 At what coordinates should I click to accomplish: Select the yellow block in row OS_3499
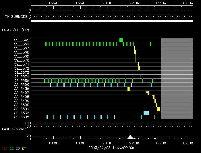[x=155, y=101]
